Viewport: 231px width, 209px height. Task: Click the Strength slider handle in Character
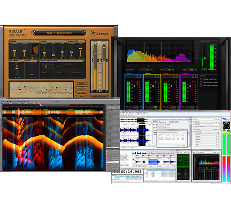pos(72,53)
